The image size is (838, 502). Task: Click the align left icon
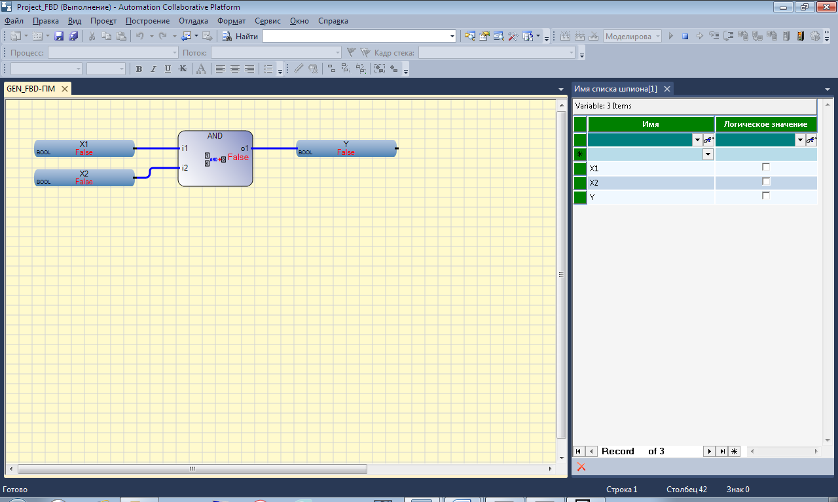[x=221, y=69]
